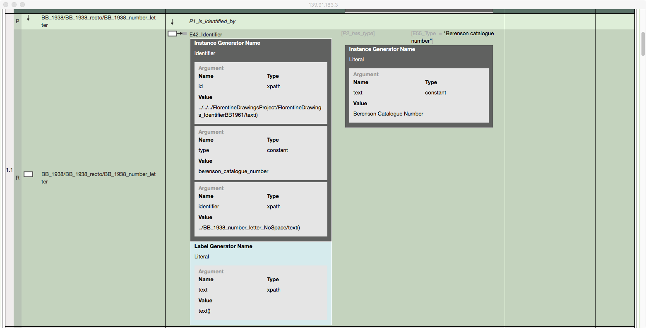Toggle the P row marker for BB_1938_number_letter
Image resolution: width=646 pixels, height=328 pixels.
pyautogui.click(x=17, y=21)
